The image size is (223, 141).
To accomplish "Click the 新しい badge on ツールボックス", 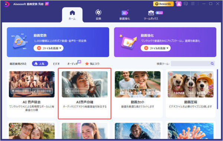I will click(159, 13).
